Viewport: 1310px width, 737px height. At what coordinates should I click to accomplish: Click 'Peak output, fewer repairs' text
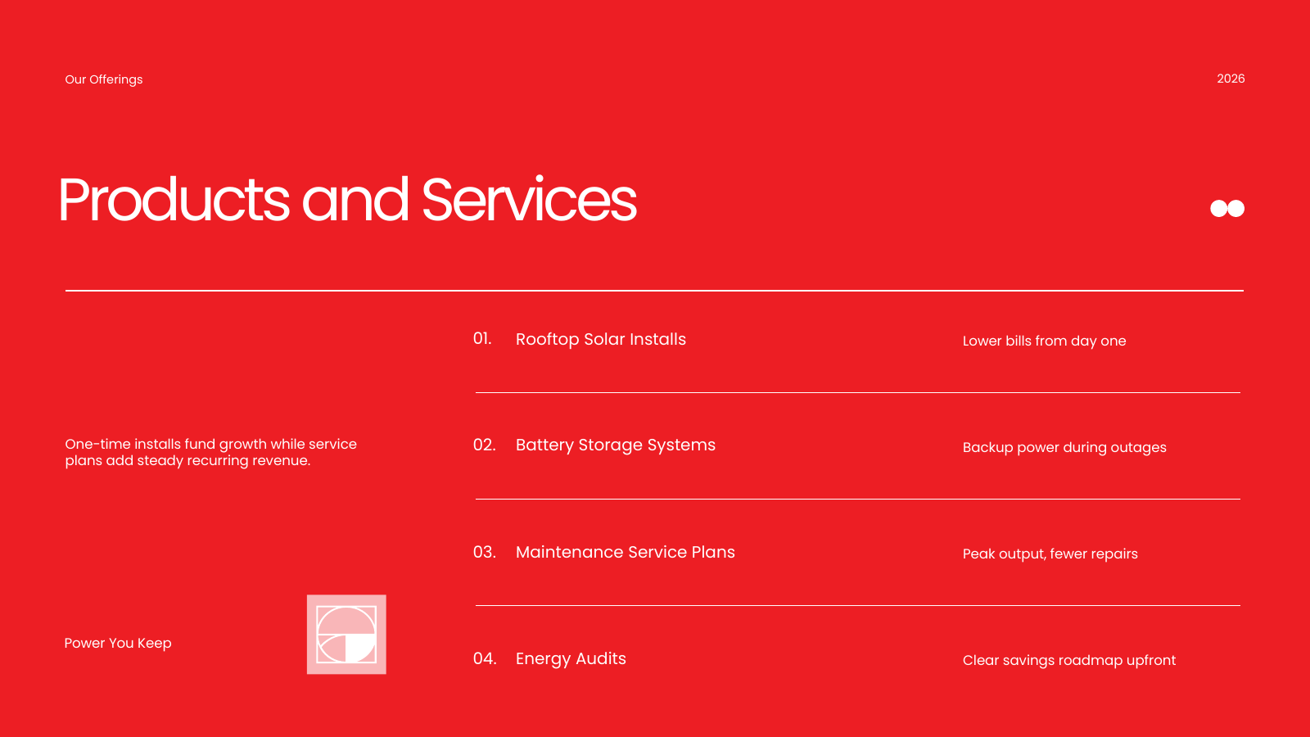click(x=1050, y=554)
